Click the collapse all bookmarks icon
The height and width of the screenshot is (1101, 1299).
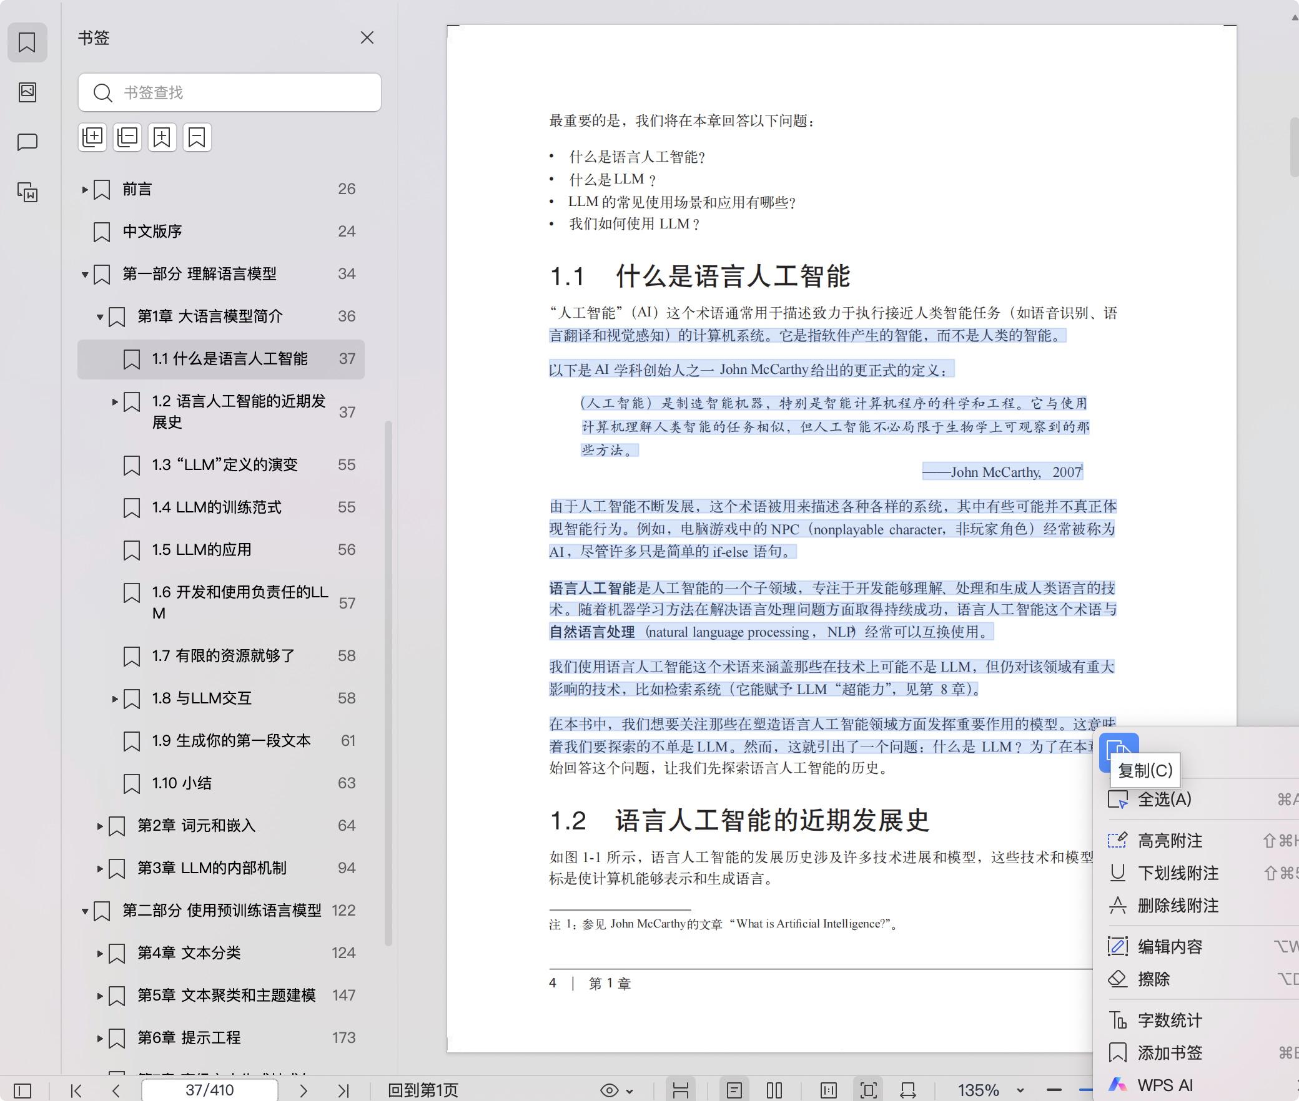tap(127, 137)
